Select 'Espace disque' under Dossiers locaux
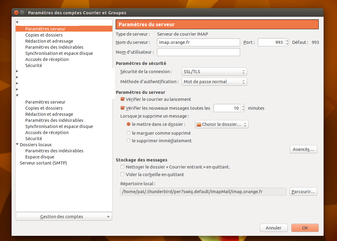 coord(40,157)
